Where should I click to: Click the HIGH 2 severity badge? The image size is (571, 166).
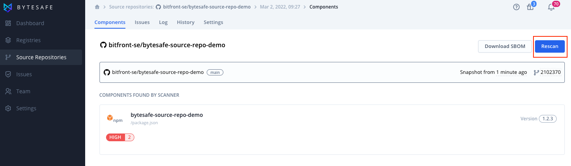point(120,137)
